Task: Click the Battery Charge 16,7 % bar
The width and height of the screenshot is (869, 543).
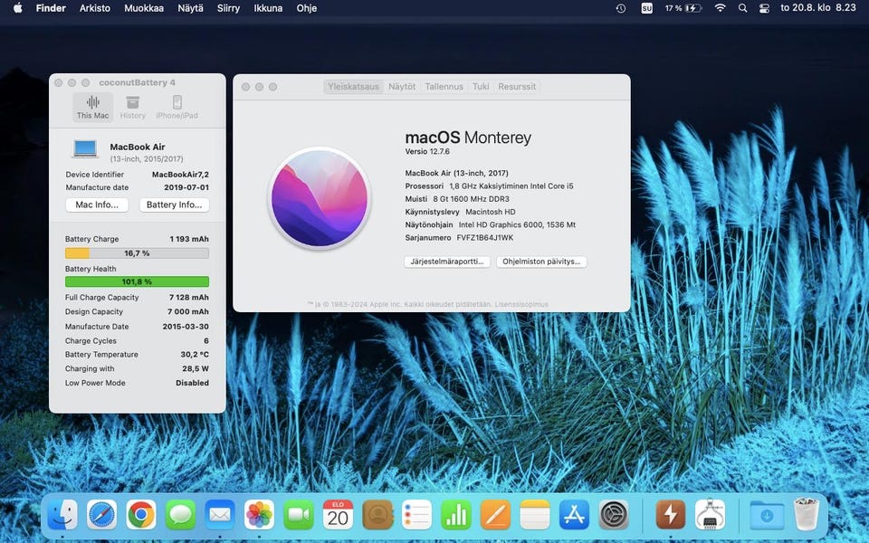Action: (137, 253)
